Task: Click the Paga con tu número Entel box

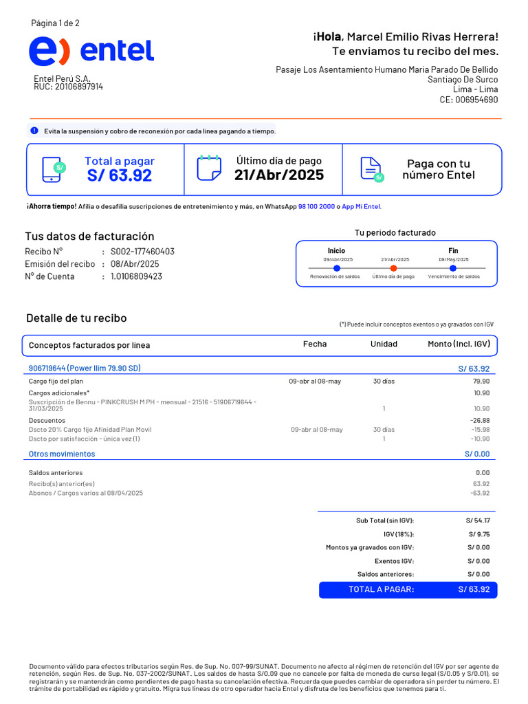Action: pyautogui.click(x=422, y=170)
